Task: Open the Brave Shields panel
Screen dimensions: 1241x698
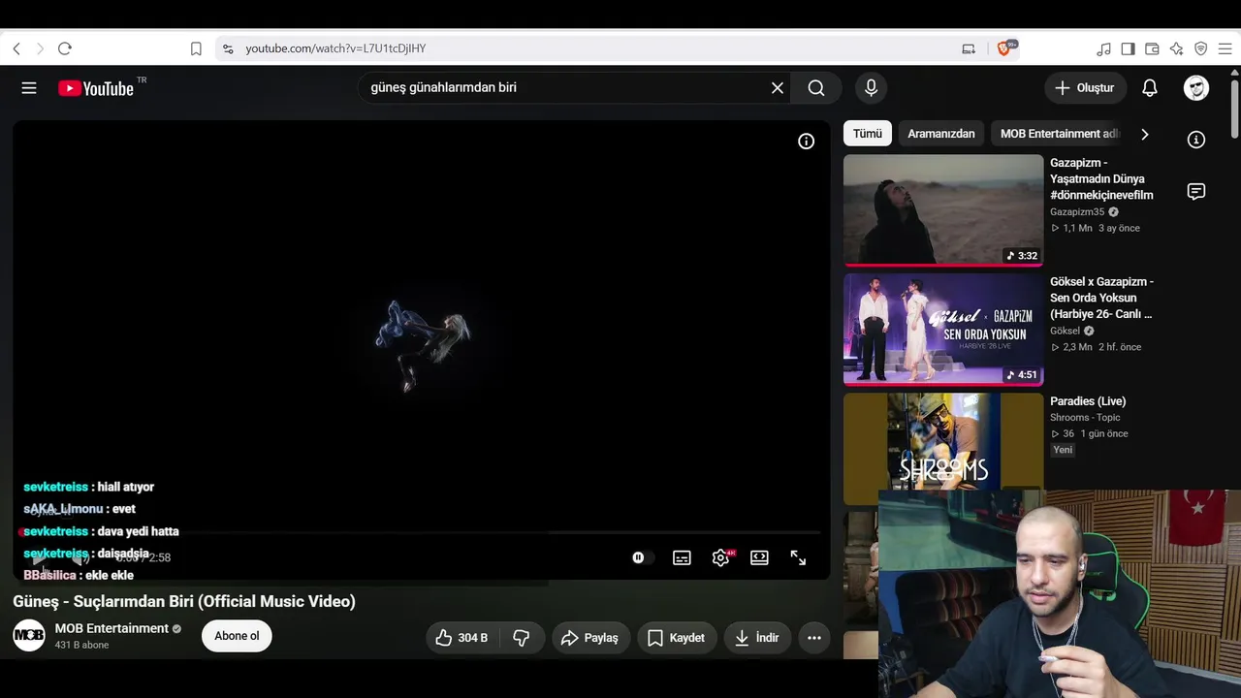Action: 1005,48
